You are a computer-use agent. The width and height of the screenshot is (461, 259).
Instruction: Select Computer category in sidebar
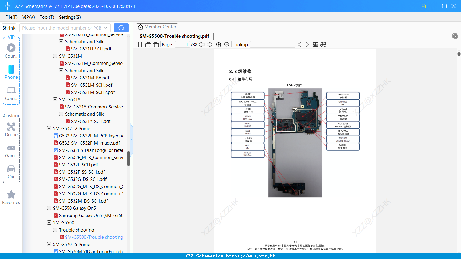tap(11, 93)
